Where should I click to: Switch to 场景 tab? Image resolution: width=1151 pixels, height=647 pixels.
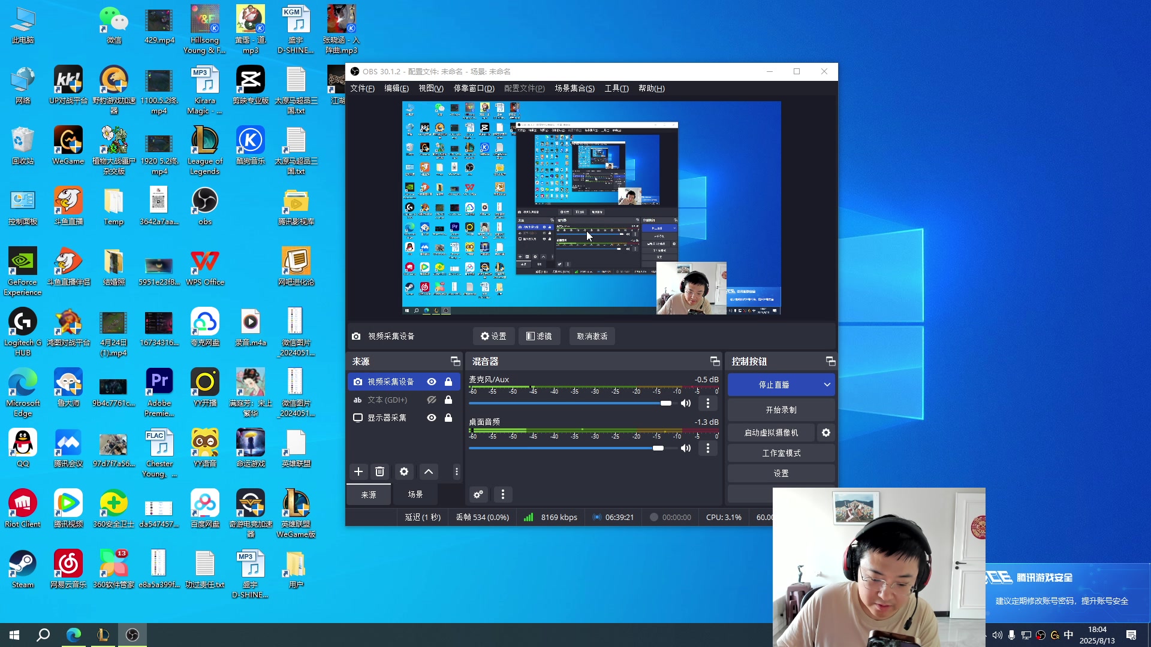(415, 495)
